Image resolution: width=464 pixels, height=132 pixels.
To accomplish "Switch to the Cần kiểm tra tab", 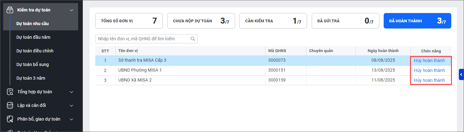I will point(273,21).
